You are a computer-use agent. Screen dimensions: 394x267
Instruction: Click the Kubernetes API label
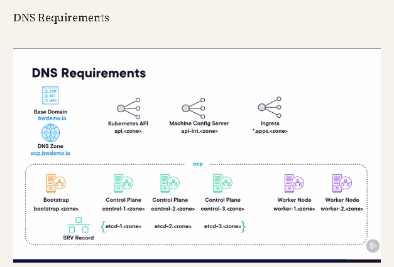(x=128, y=123)
